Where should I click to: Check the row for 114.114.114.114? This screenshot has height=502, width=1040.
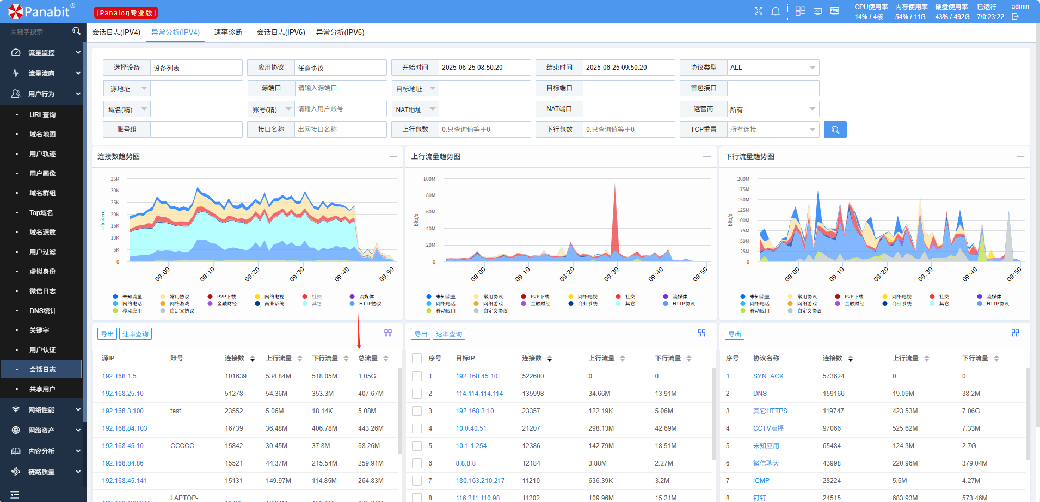[x=417, y=394]
